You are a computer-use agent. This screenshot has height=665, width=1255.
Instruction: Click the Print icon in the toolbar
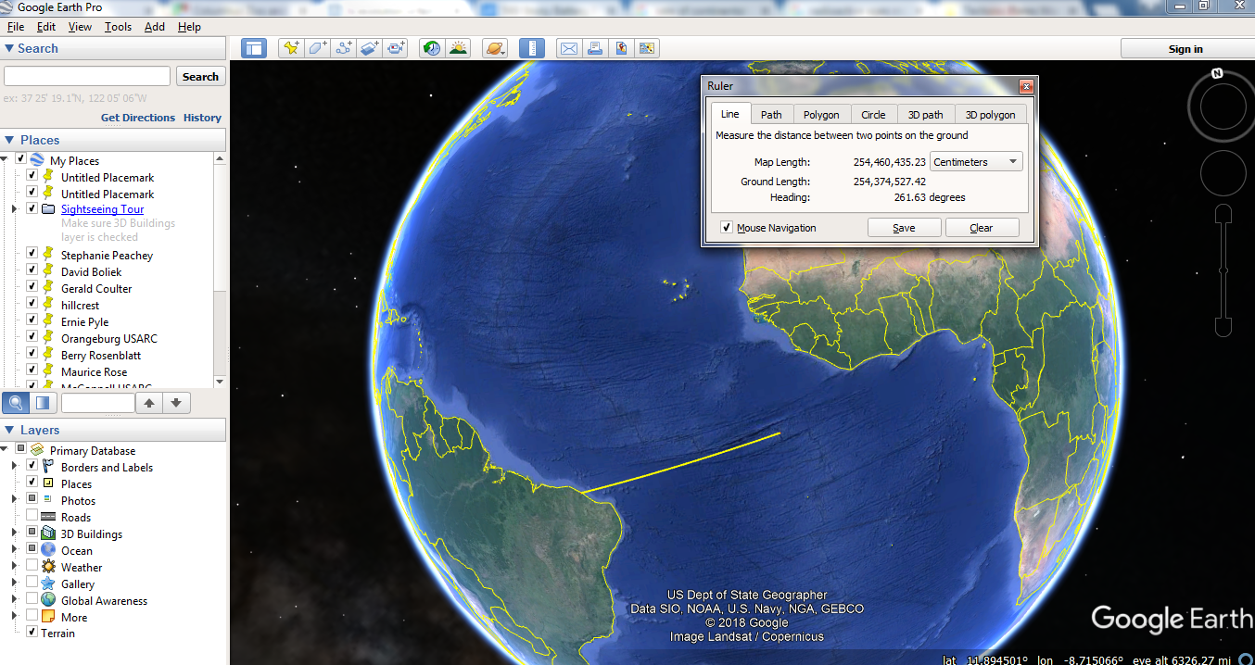pos(595,48)
